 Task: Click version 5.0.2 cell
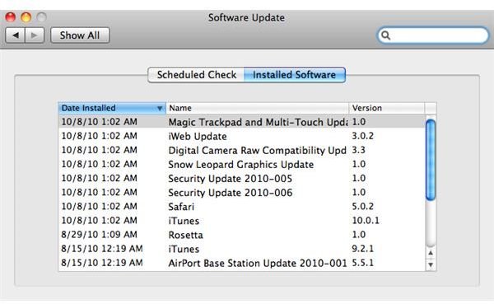362,207
